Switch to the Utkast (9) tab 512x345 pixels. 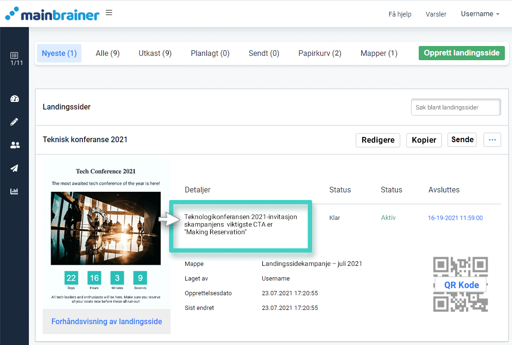[x=155, y=54]
